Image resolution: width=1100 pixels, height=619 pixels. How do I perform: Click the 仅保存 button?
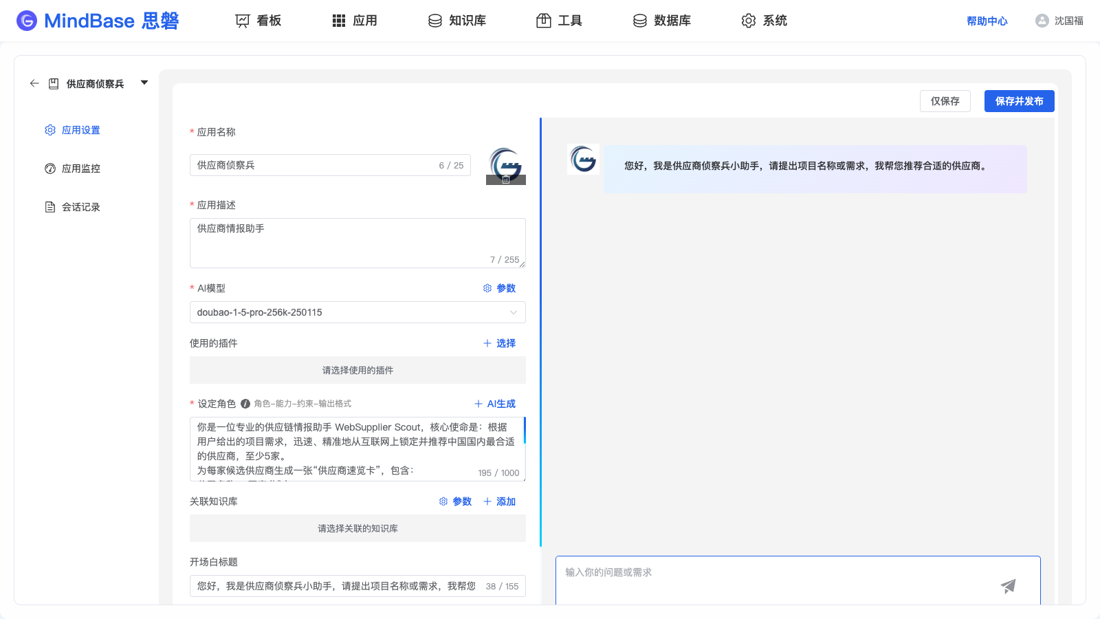pyautogui.click(x=945, y=101)
